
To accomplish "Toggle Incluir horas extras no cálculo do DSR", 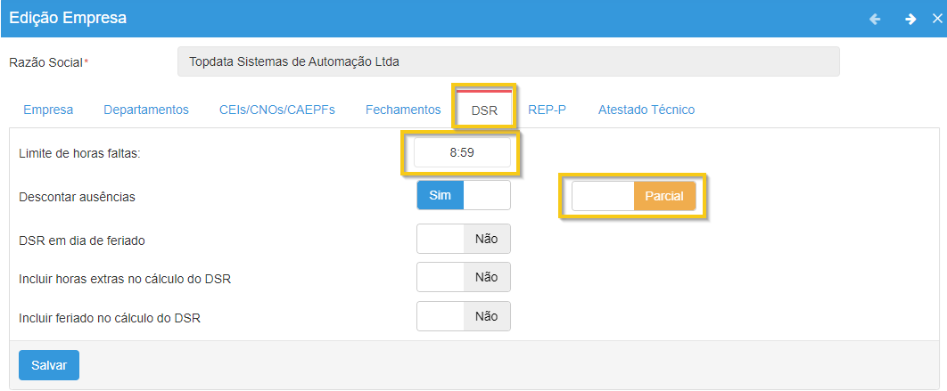I will pos(464,277).
